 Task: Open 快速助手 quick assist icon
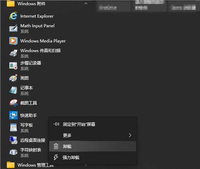point(13,115)
